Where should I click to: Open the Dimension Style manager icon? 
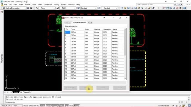point(58,8)
